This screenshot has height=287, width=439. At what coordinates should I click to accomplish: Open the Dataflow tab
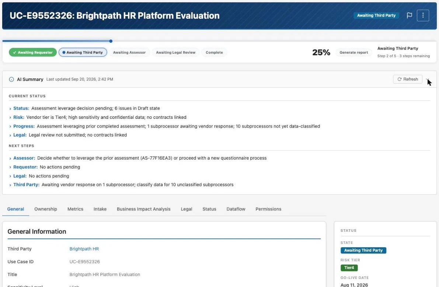[x=236, y=209]
